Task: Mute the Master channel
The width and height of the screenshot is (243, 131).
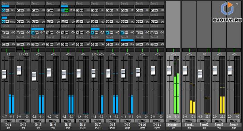Action: [173, 121]
